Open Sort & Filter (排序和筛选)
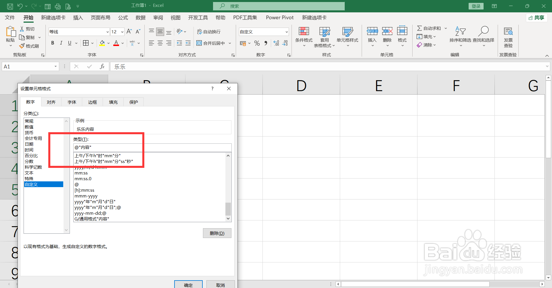The image size is (552, 288). tap(460, 37)
